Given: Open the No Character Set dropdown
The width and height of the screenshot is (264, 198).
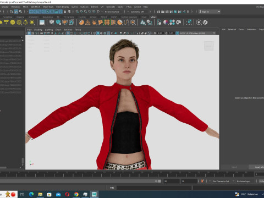Looking at the screenshot, I should 221,181.
